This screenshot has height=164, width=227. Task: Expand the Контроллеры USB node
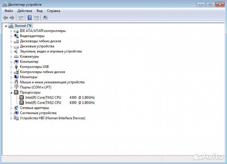point(11,67)
